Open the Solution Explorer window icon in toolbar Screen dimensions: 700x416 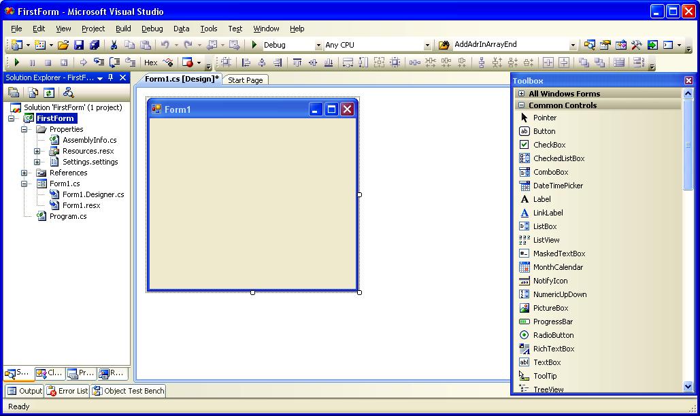[x=589, y=45]
